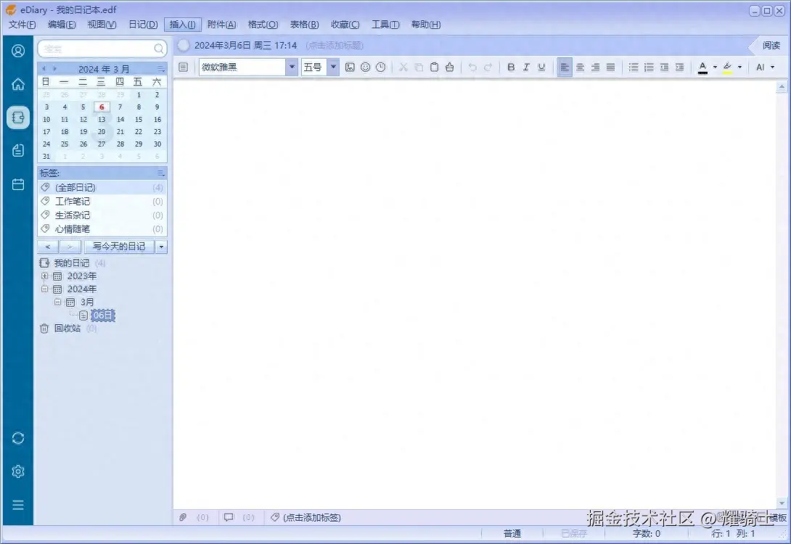This screenshot has height=544, width=791.
Task: Click the editor scrollbar up arrow
Action: coord(782,87)
